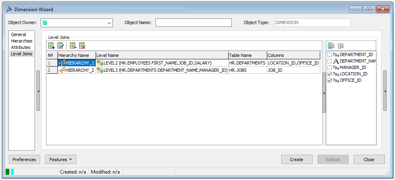Click the Table Name column header
The width and height of the screenshot is (395, 180).
(x=248, y=55)
